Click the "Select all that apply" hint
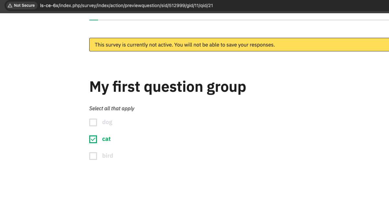Image resolution: width=389 pixels, height=212 pixels. tap(112, 109)
